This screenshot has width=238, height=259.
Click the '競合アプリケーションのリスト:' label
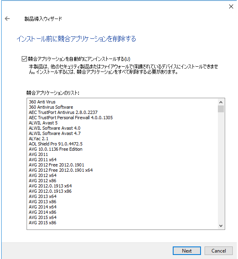coord(53,93)
